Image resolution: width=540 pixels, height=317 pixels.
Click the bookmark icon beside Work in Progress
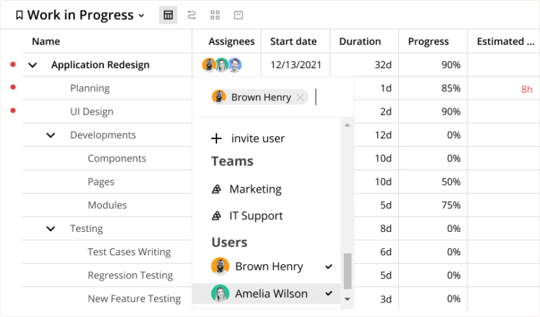coord(19,15)
